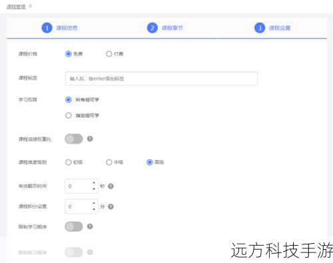333x263 pixels.
Task: Click the 课程标签 tag input field
Action: [161, 78]
